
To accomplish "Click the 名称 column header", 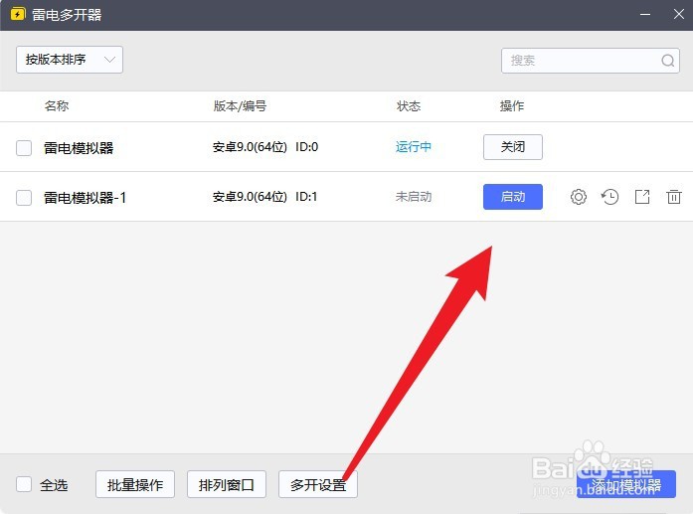I will tap(57, 106).
